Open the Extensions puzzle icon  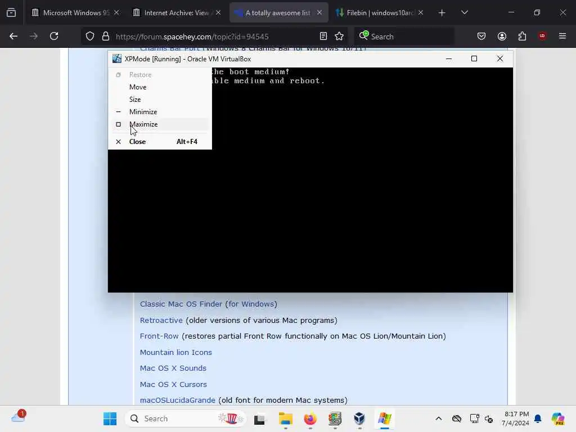coord(522,36)
